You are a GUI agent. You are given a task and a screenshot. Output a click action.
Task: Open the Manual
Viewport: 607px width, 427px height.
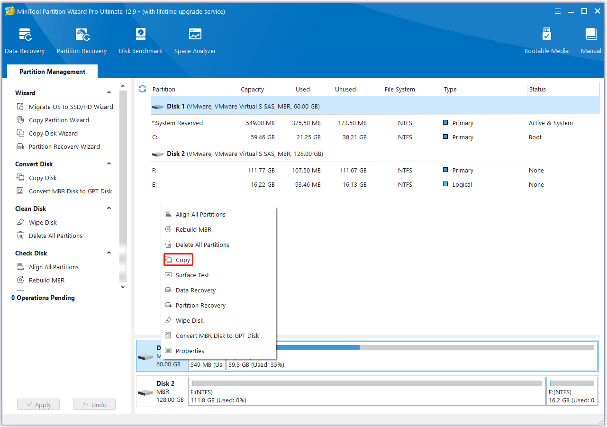pos(590,40)
